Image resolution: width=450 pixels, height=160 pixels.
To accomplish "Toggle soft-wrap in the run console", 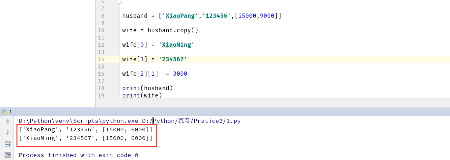I will click(8, 144).
